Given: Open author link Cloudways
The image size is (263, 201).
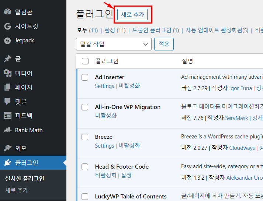Looking at the screenshot, I should (242, 148).
